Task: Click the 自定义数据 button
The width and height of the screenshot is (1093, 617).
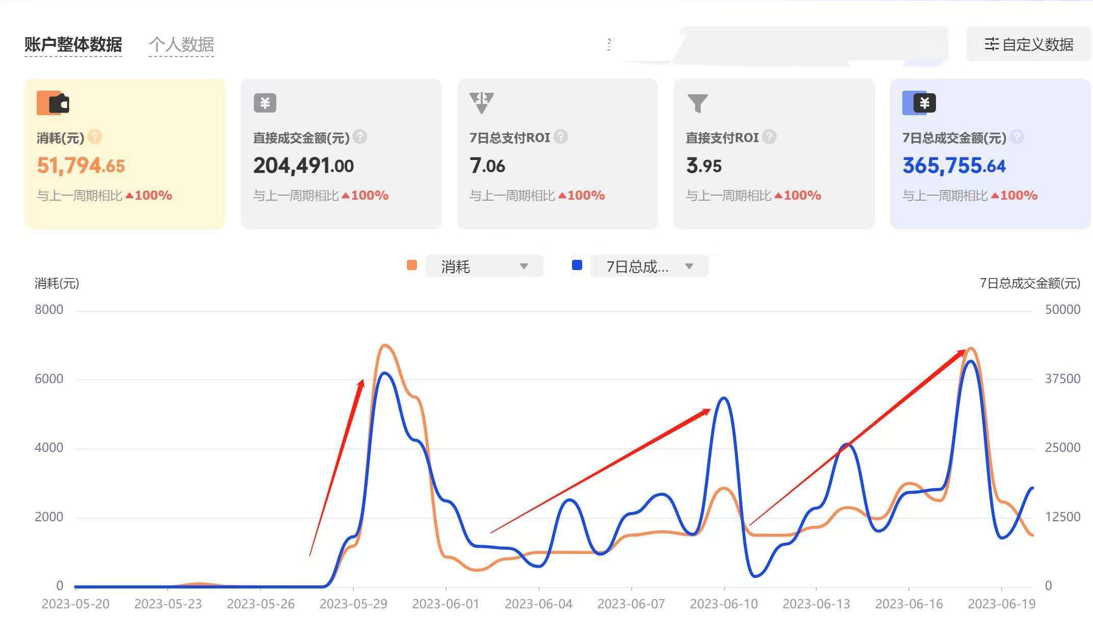Action: pos(1028,45)
